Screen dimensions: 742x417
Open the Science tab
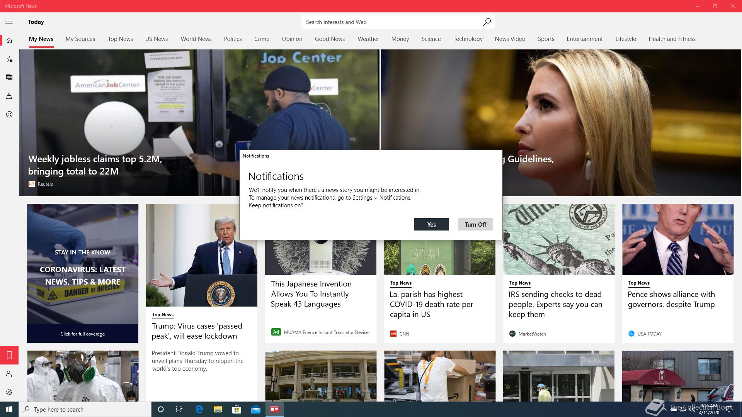click(431, 39)
